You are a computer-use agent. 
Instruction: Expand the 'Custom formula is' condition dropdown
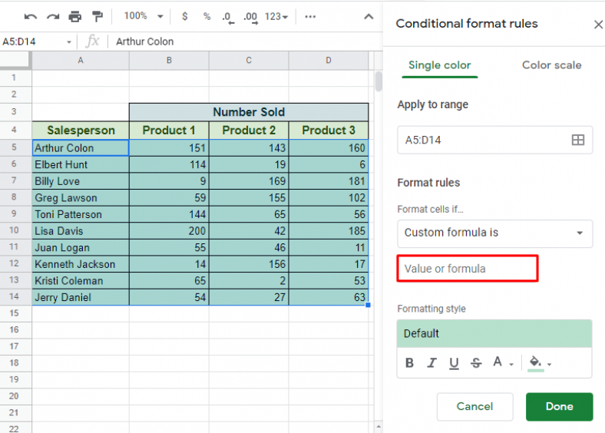click(x=494, y=233)
